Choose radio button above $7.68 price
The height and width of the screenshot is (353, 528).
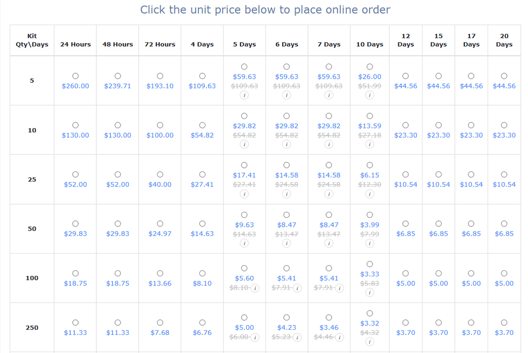click(x=160, y=322)
